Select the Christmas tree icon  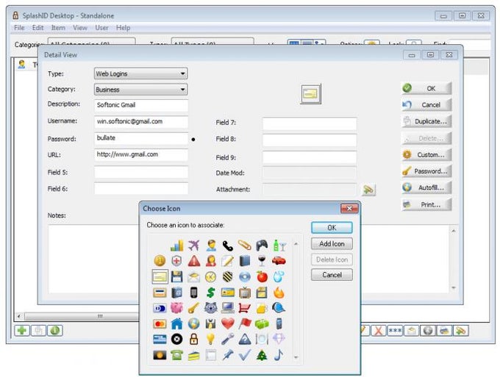[262, 355]
